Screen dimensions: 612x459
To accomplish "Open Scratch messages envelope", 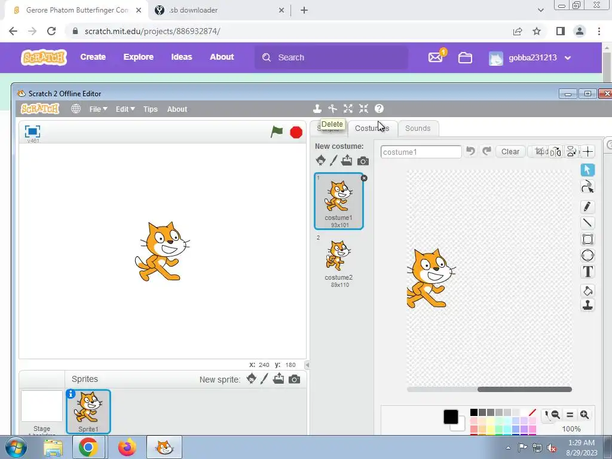I will click(x=435, y=58).
